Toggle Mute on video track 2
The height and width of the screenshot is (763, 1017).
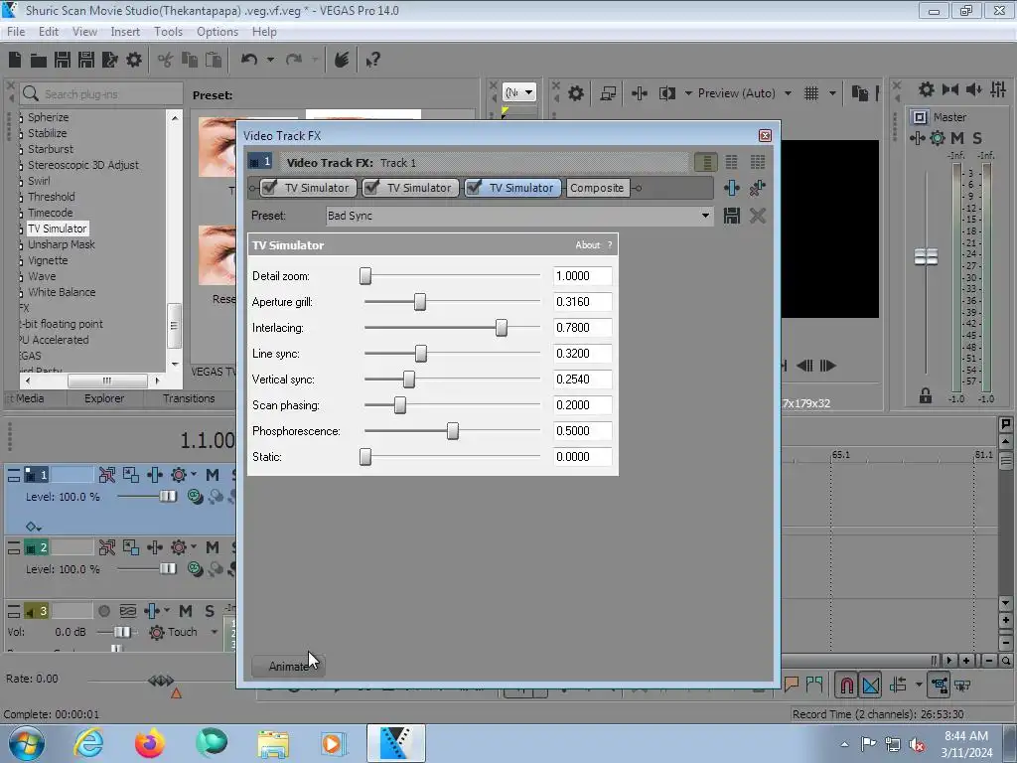coord(213,547)
